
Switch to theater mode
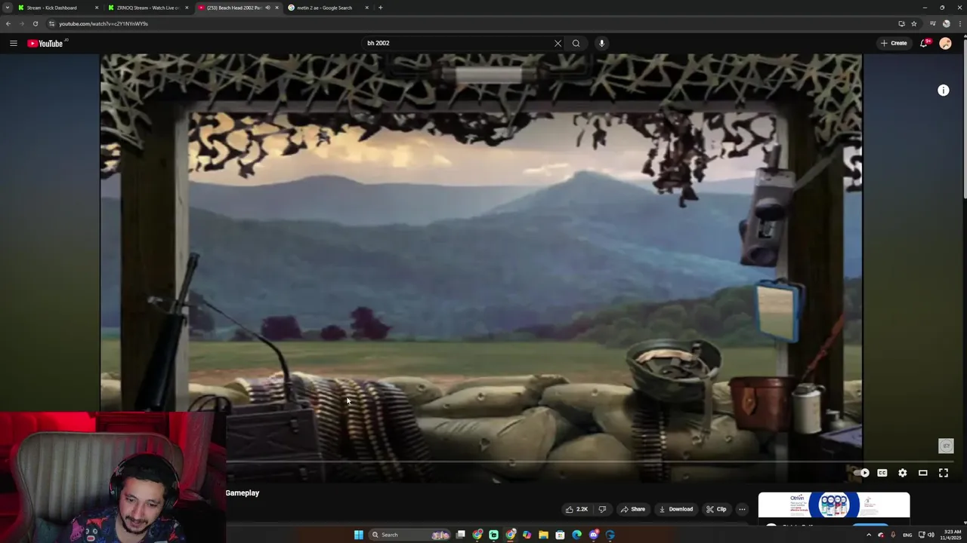[922, 473]
